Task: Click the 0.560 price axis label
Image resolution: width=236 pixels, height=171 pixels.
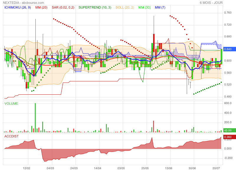Action: click(228, 73)
